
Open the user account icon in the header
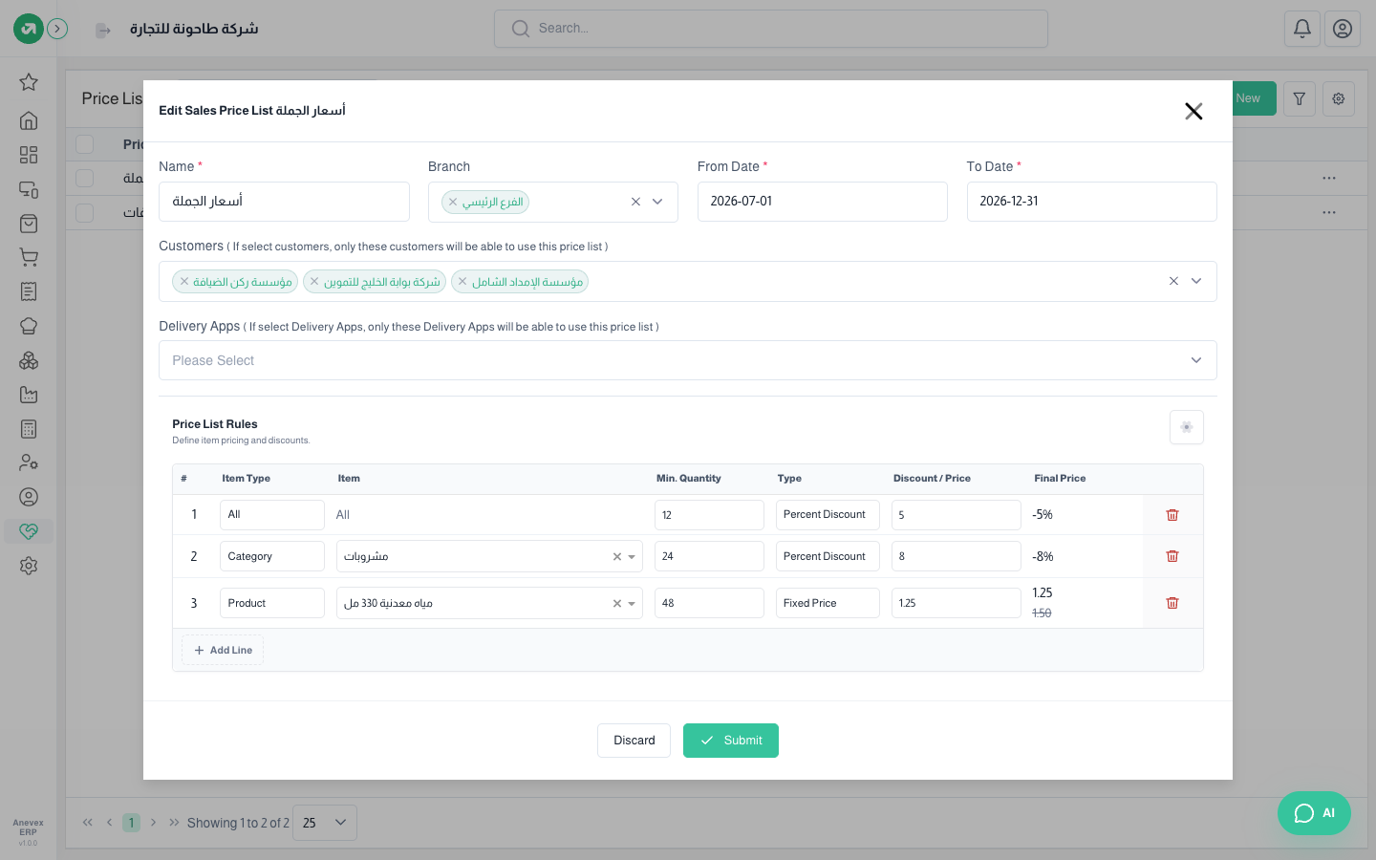click(x=1343, y=29)
